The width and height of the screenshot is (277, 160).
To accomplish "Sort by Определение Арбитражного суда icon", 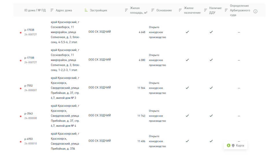I will (226, 10).
